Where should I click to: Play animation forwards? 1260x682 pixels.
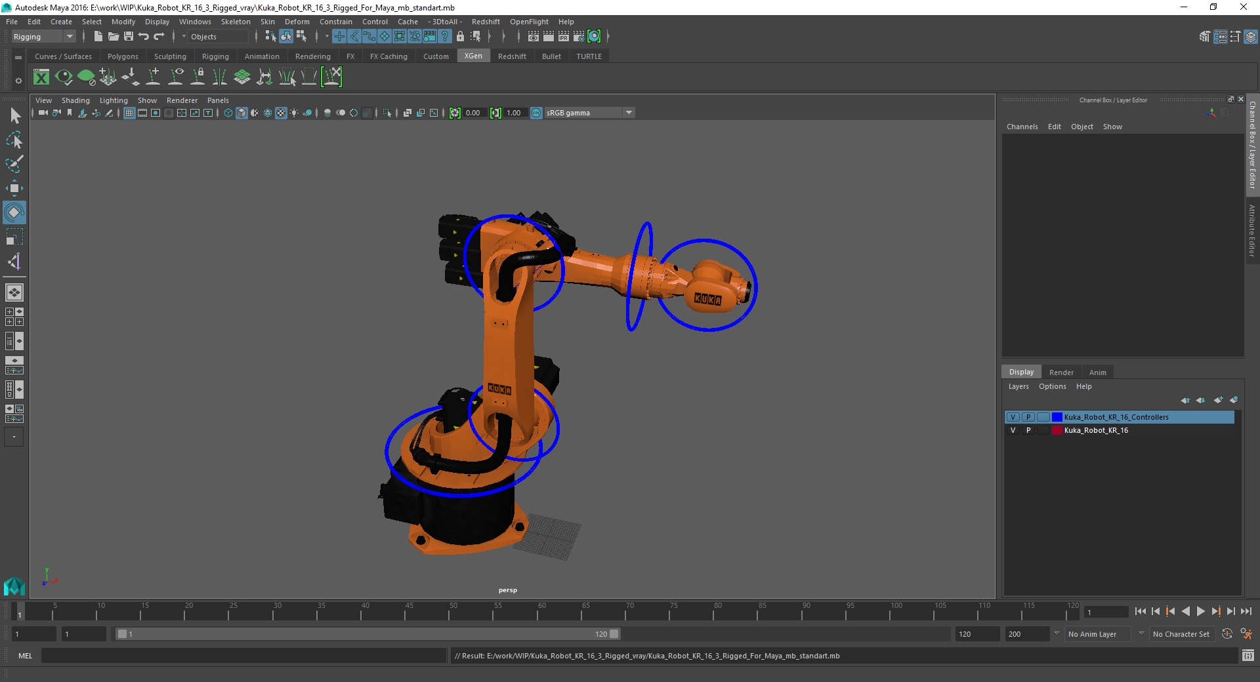(1200, 611)
